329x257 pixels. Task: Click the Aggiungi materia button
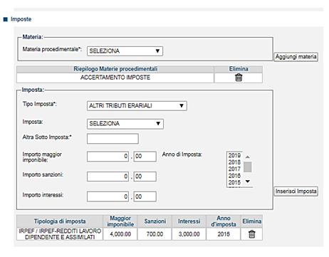[x=296, y=57]
